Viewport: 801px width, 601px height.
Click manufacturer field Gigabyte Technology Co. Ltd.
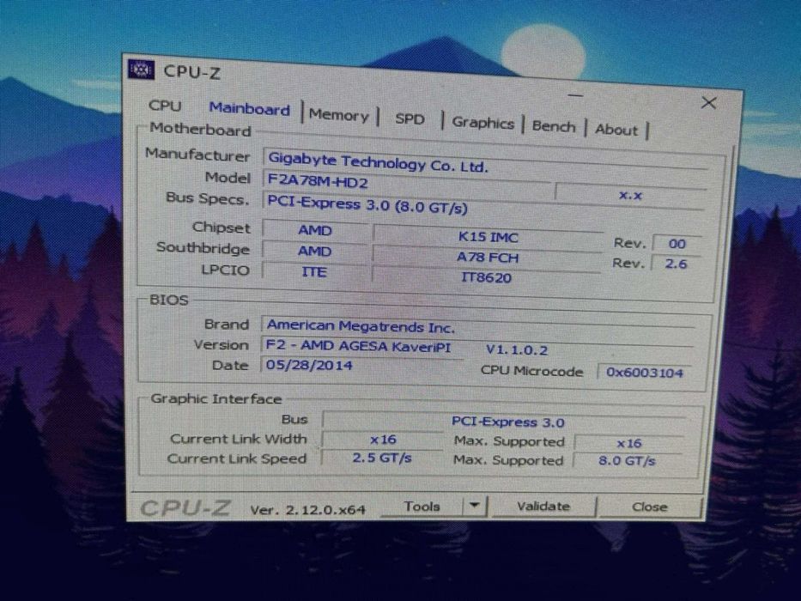[486, 164]
